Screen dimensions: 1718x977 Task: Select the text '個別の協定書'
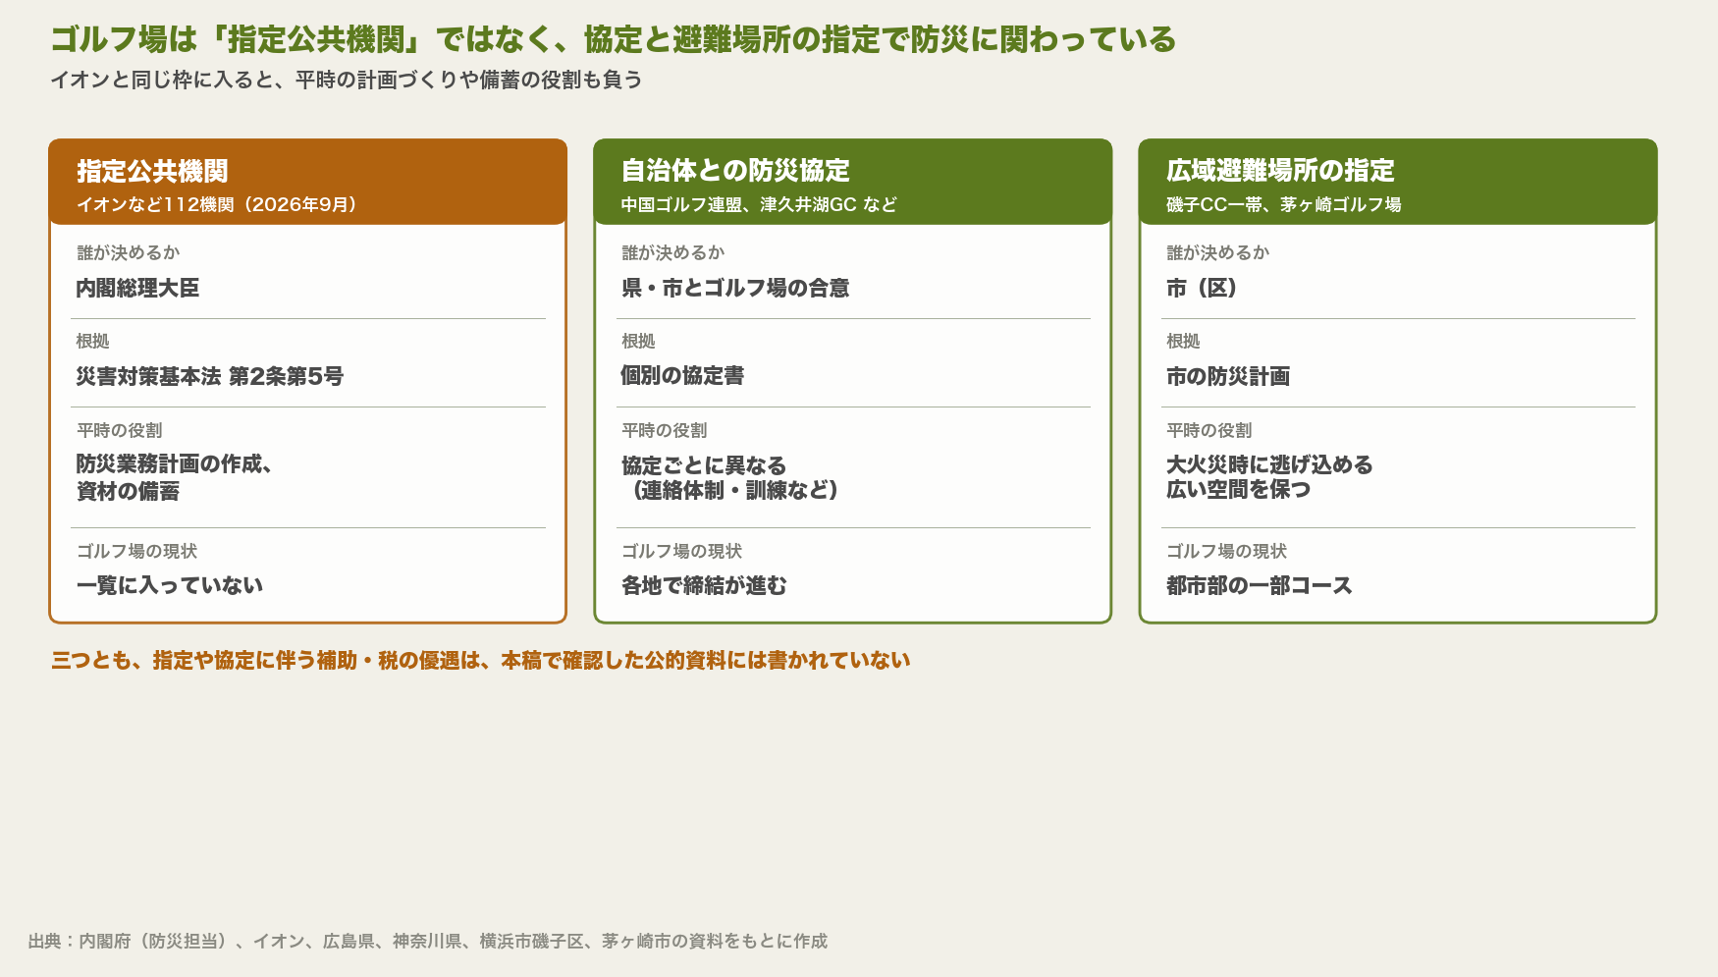coord(682,376)
